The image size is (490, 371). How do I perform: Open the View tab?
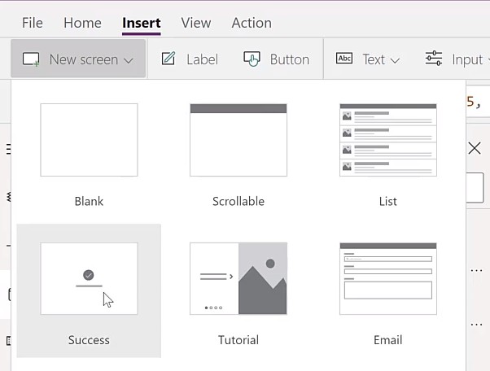tap(196, 23)
